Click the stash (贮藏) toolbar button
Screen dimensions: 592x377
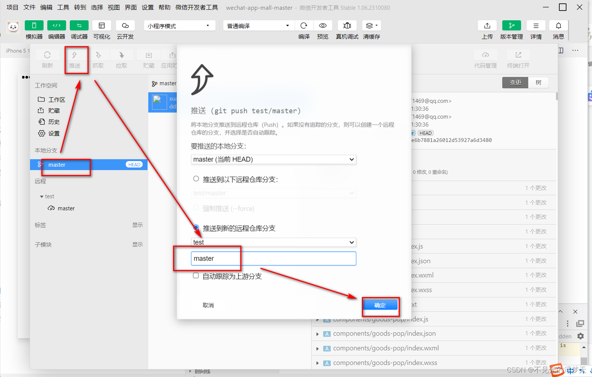click(149, 59)
